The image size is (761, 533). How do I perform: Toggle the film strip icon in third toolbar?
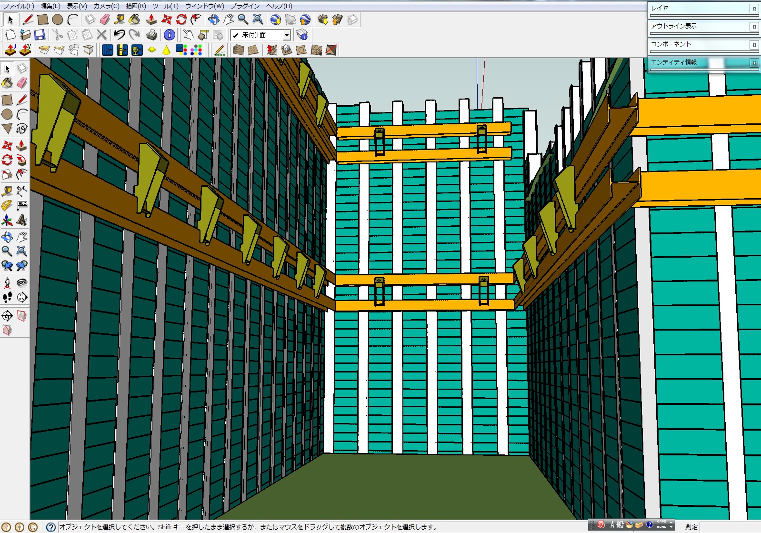point(122,50)
